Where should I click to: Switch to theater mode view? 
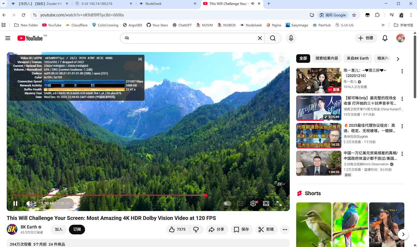[x=266, y=204]
